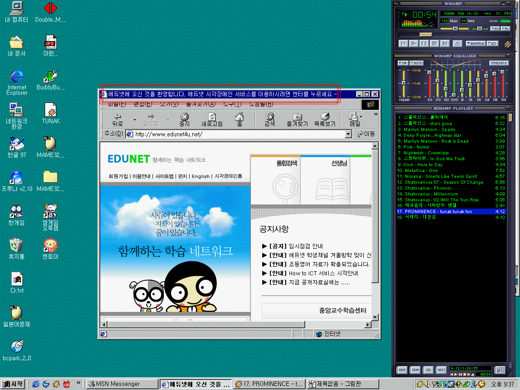The height and width of the screenshot is (390, 520).
Task: Click the Winamp lightning bolt about icon
Action: pyautogui.click(x=507, y=44)
